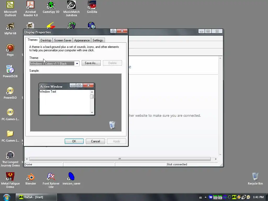Open the Settings tab
The width and height of the screenshot is (268, 201).
click(x=98, y=40)
